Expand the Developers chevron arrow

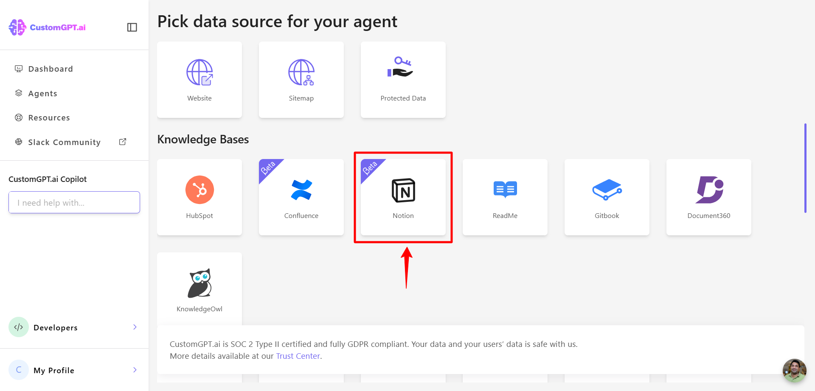135,327
